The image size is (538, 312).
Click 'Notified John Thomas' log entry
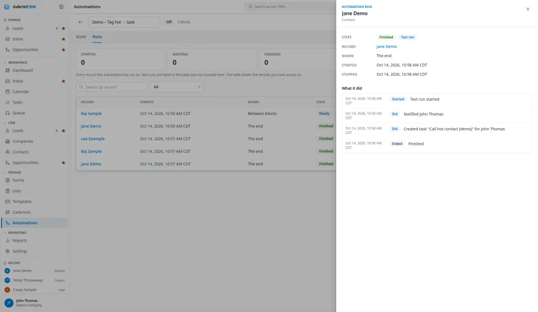coord(423,114)
